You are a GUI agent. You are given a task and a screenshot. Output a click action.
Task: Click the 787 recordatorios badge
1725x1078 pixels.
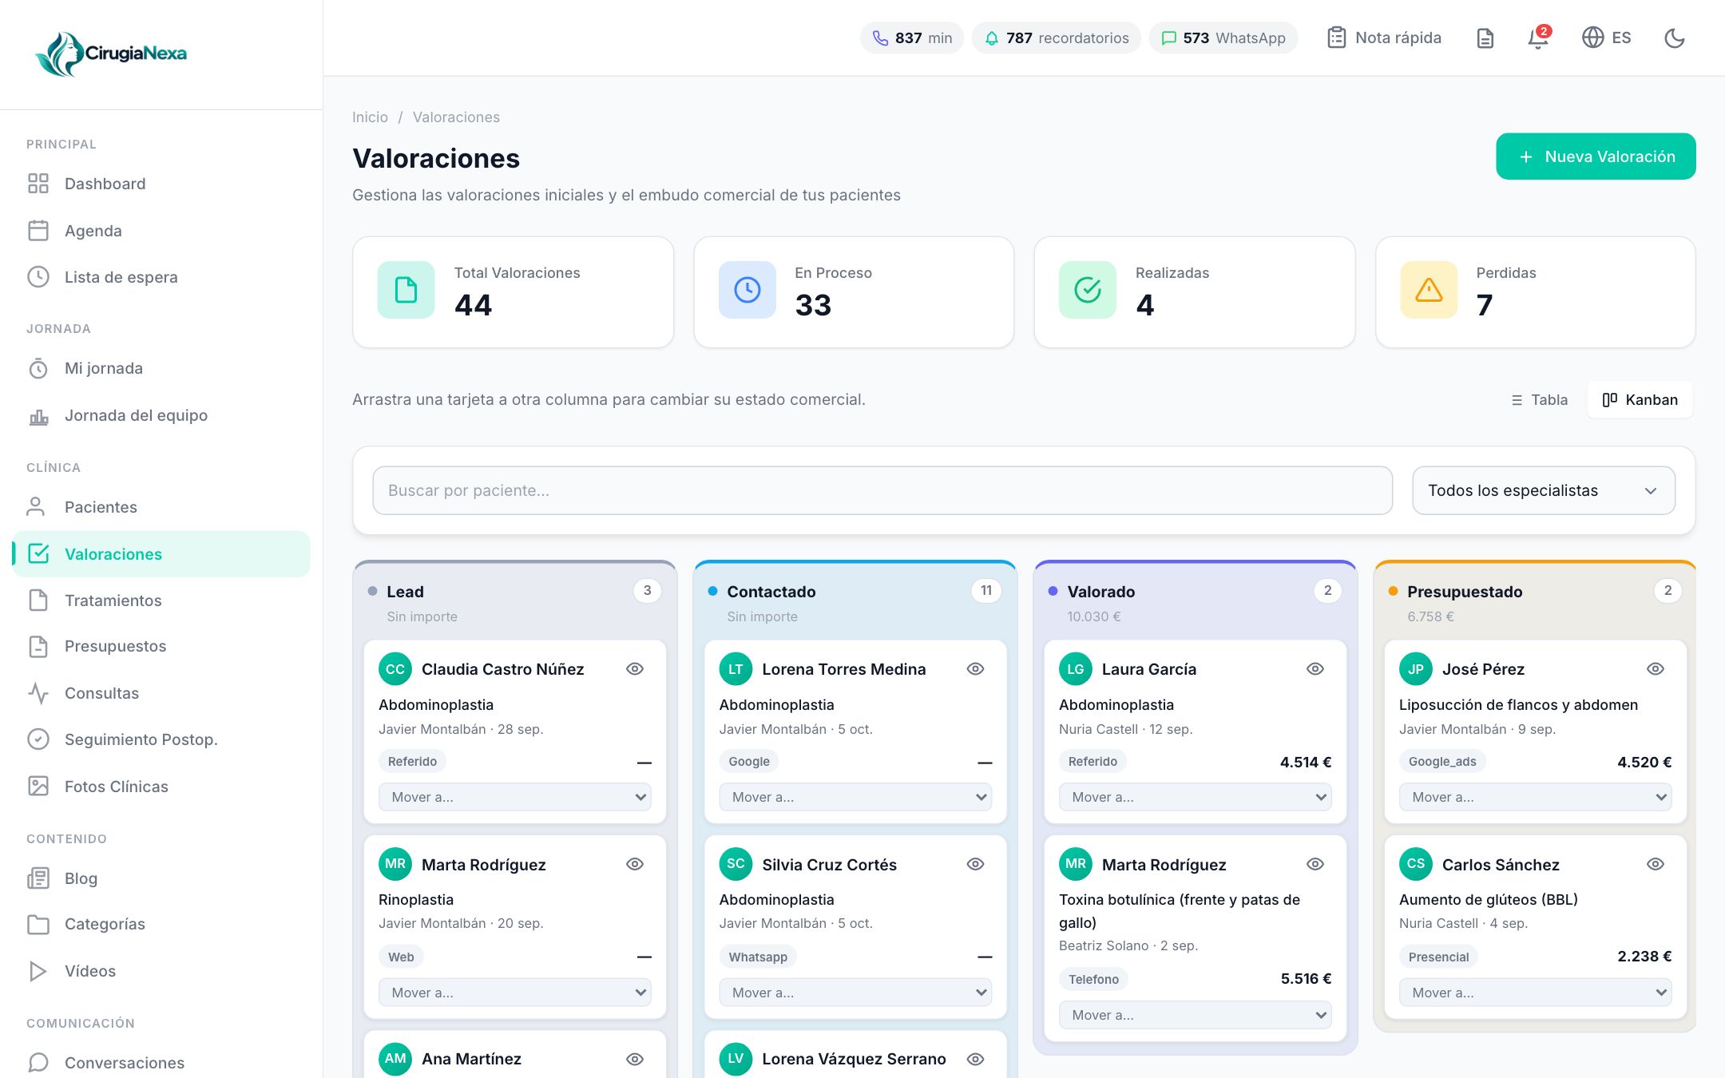click(x=1056, y=38)
